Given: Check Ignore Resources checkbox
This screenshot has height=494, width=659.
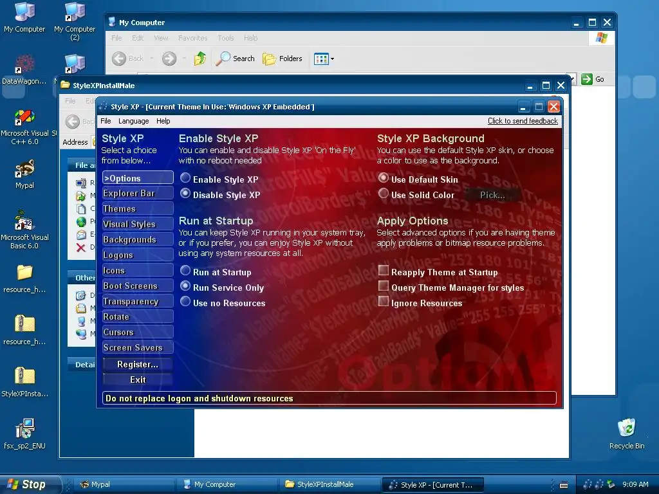Looking at the screenshot, I should pyautogui.click(x=384, y=301).
